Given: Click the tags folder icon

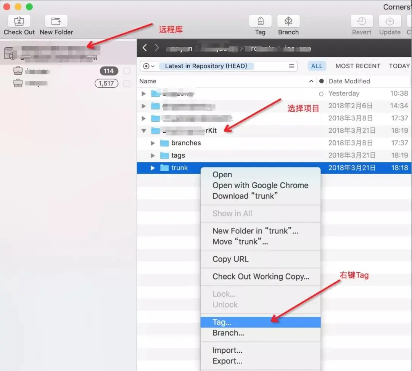Looking at the screenshot, I should (164, 156).
